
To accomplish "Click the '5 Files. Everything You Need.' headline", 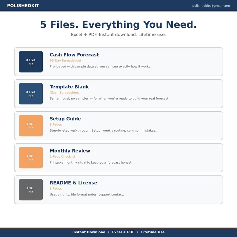I will 119,25.
